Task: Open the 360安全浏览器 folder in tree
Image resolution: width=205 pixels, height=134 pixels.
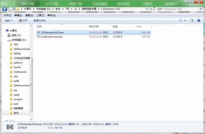Action: 22,58
